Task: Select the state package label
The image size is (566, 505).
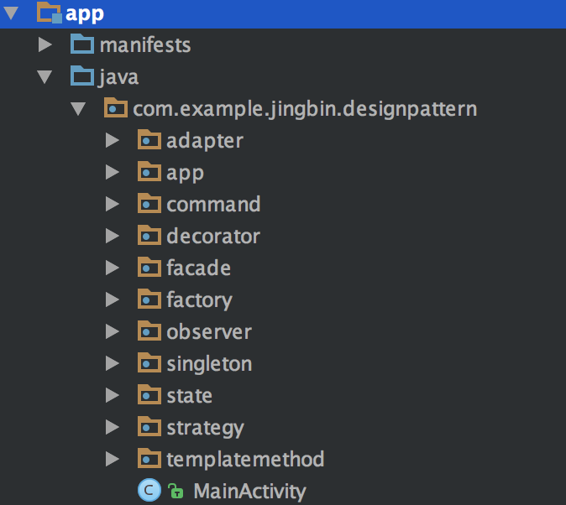Action: [x=189, y=395]
